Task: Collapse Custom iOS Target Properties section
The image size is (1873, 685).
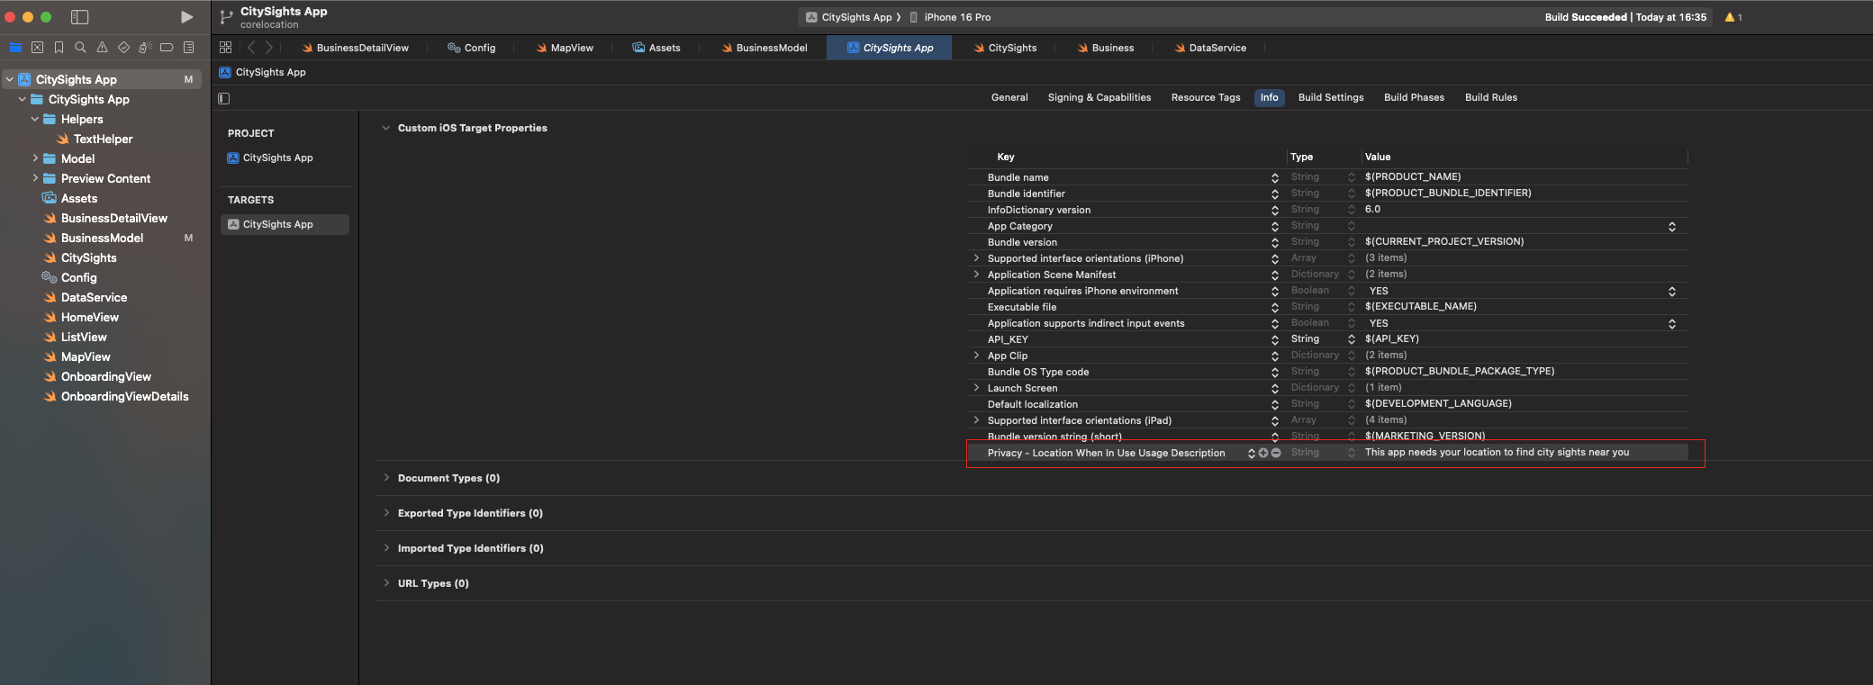Action: coord(385,128)
